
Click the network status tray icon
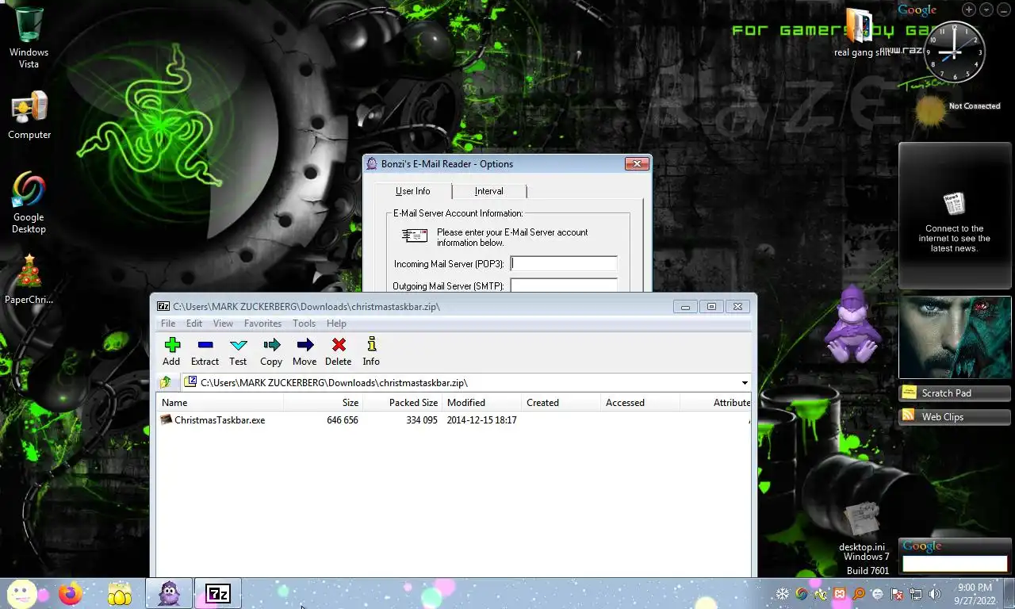(x=916, y=594)
